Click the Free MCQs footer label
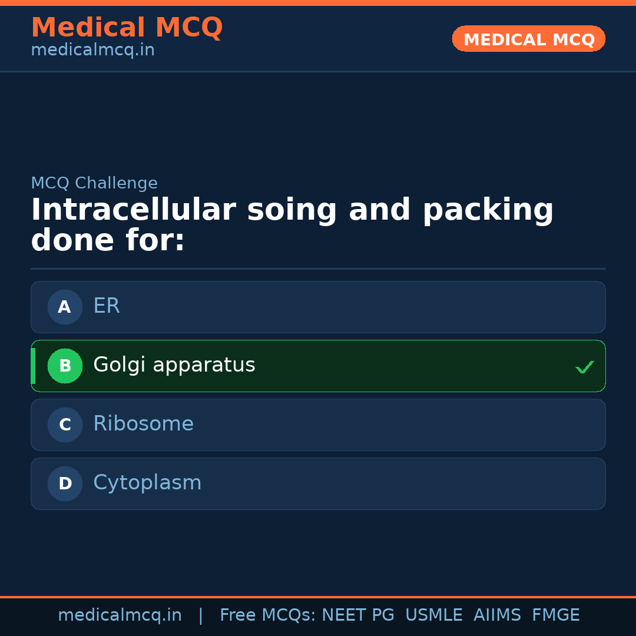 (x=267, y=615)
